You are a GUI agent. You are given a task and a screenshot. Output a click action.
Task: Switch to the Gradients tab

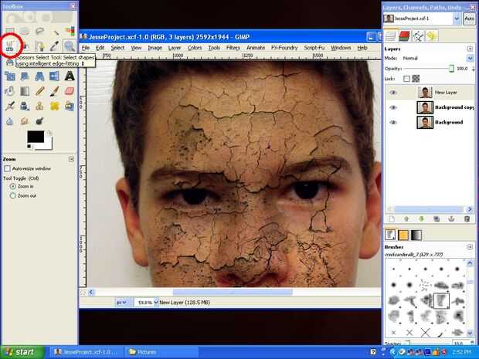[x=416, y=235]
